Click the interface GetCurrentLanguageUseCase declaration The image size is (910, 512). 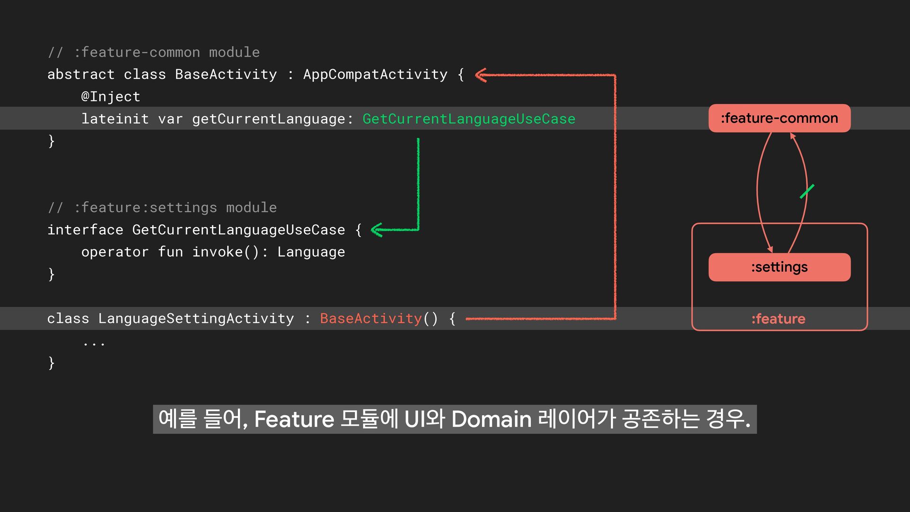(204, 230)
